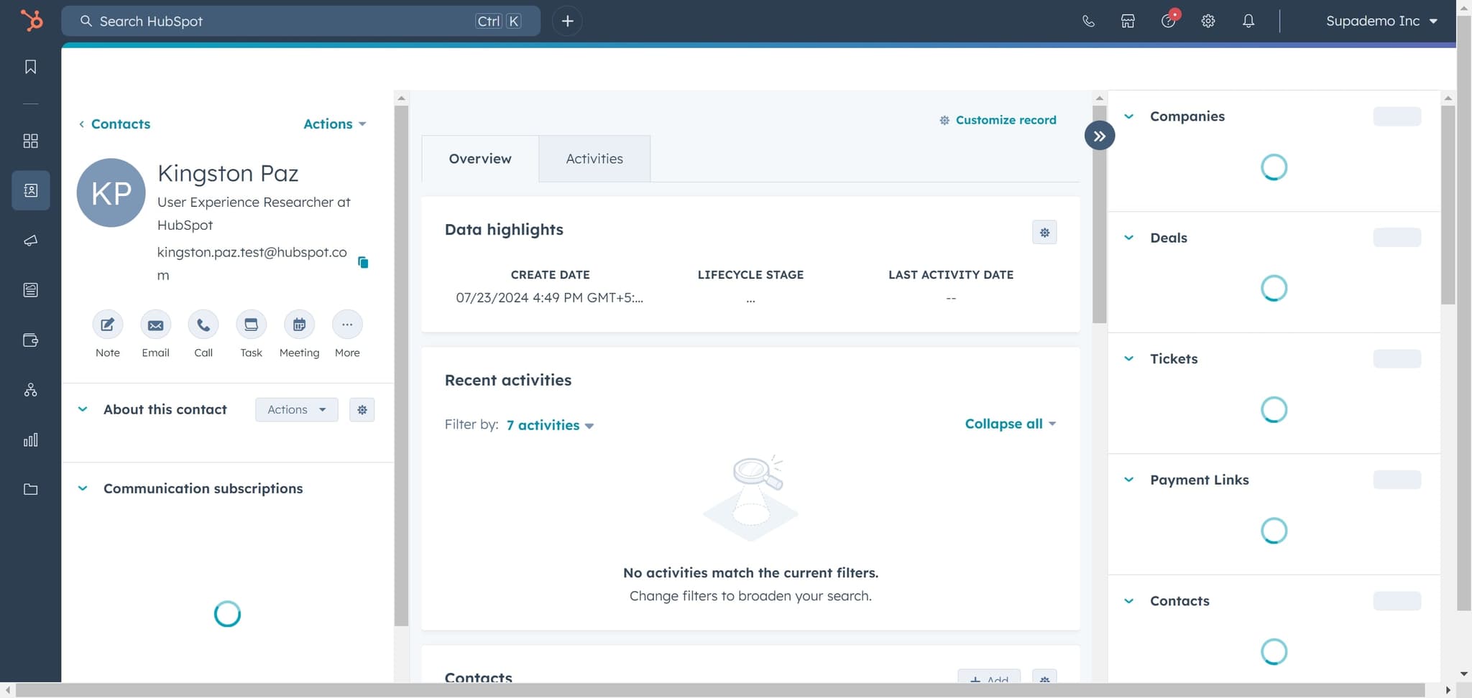Open the Supademo Inc account menu
1472x698 pixels.
1380,21
